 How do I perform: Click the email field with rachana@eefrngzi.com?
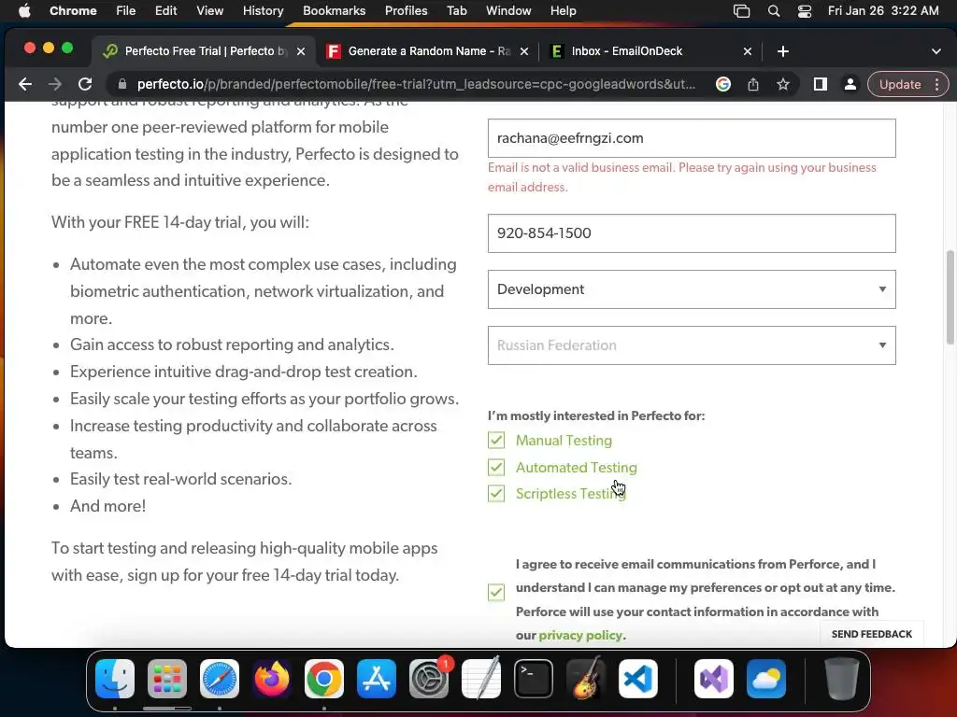pos(692,138)
